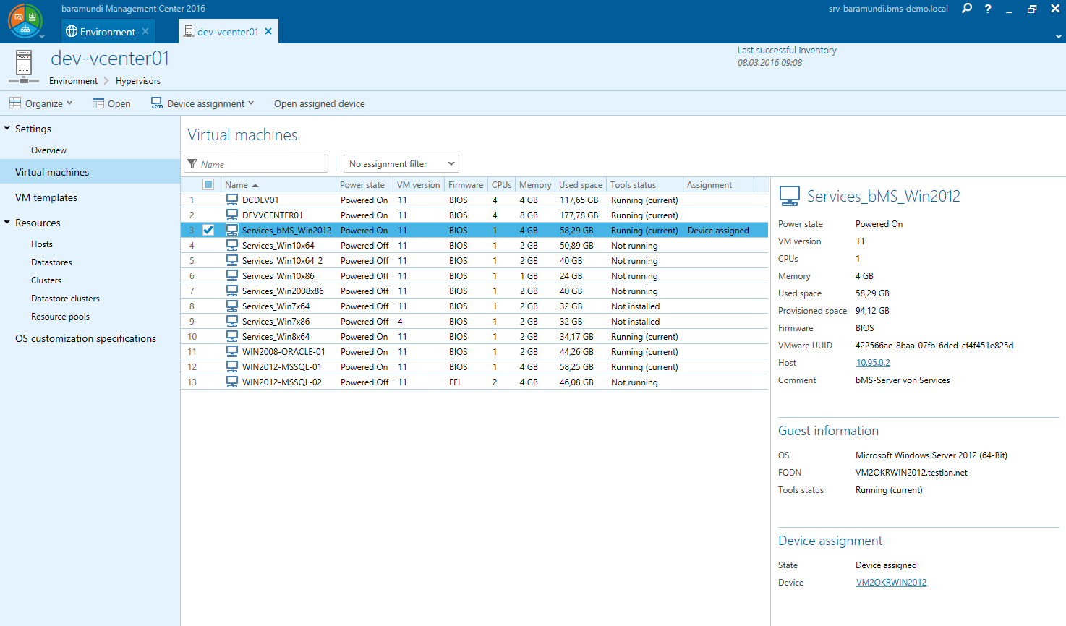This screenshot has height=626, width=1066.
Task: Toggle the select-all checkbox in table header
Action: click(x=208, y=184)
